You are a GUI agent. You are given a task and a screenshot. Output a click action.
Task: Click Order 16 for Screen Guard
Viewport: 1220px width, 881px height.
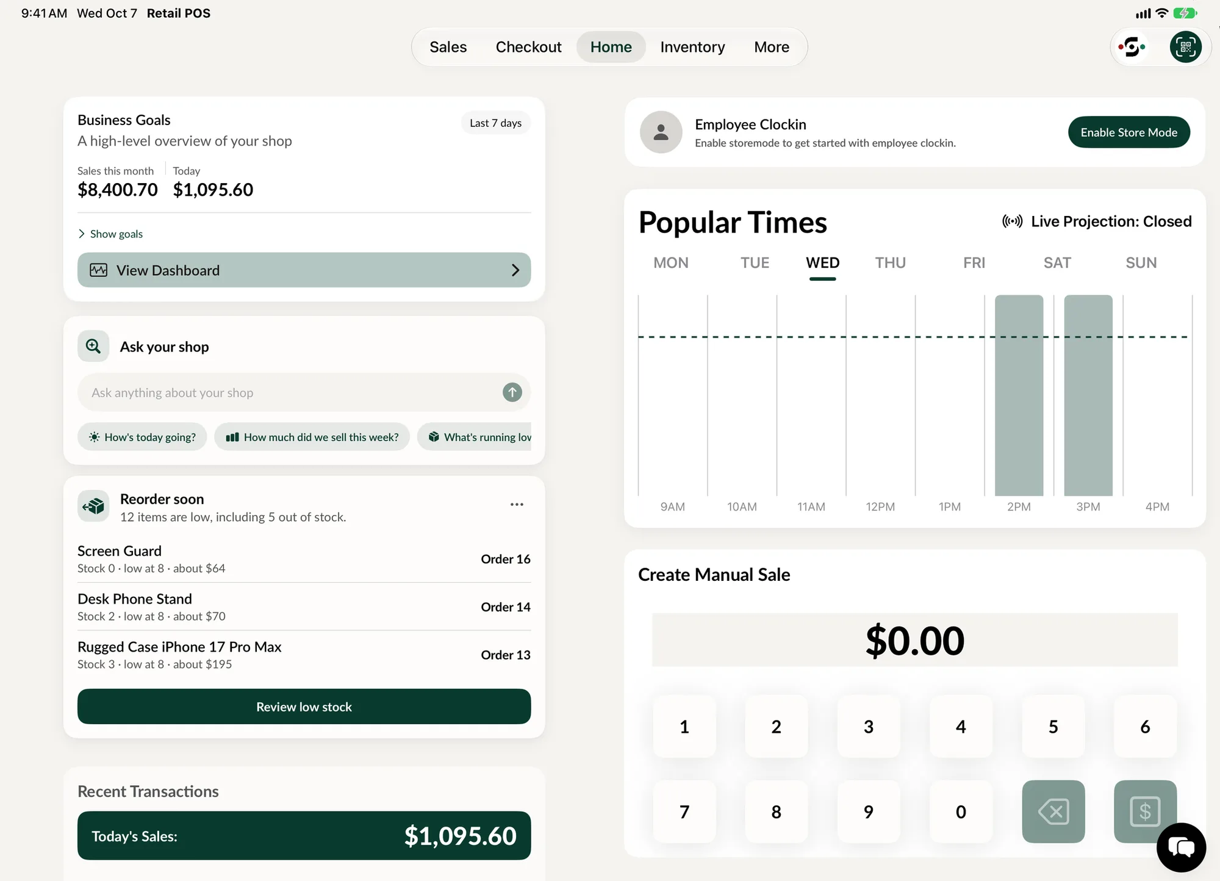[x=505, y=559]
